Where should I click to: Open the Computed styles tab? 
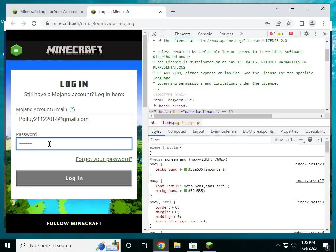click(x=177, y=131)
